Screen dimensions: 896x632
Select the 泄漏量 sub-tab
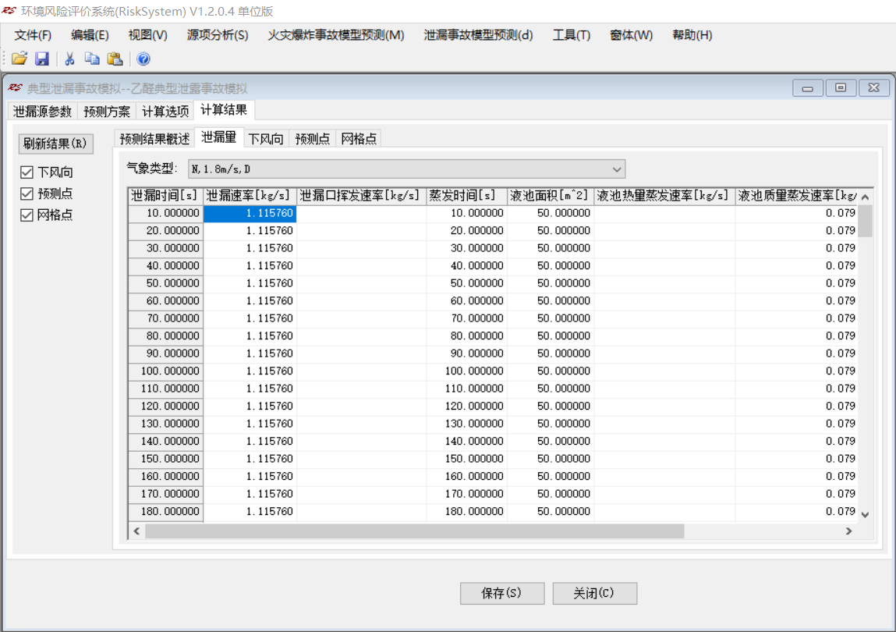coord(219,137)
